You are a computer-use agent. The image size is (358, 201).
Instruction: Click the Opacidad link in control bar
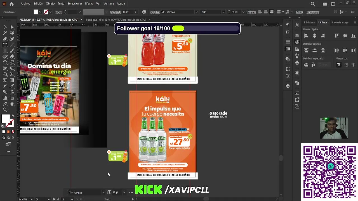pyautogui.click(x=115, y=12)
